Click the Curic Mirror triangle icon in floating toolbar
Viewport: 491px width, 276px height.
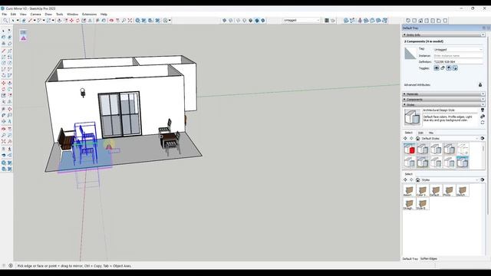pyautogui.click(x=24, y=38)
